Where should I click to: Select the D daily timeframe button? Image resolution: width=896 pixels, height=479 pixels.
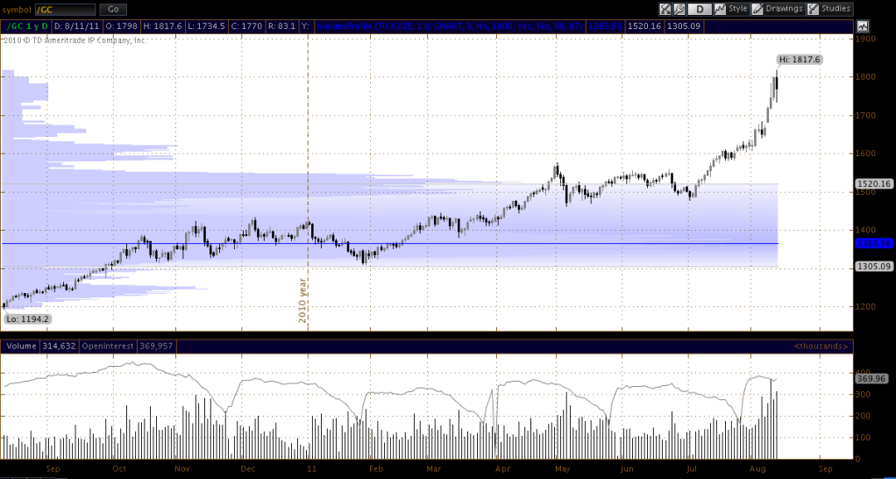700,9
